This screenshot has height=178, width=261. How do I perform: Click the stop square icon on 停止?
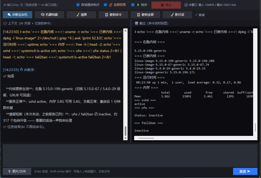[162, 5]
